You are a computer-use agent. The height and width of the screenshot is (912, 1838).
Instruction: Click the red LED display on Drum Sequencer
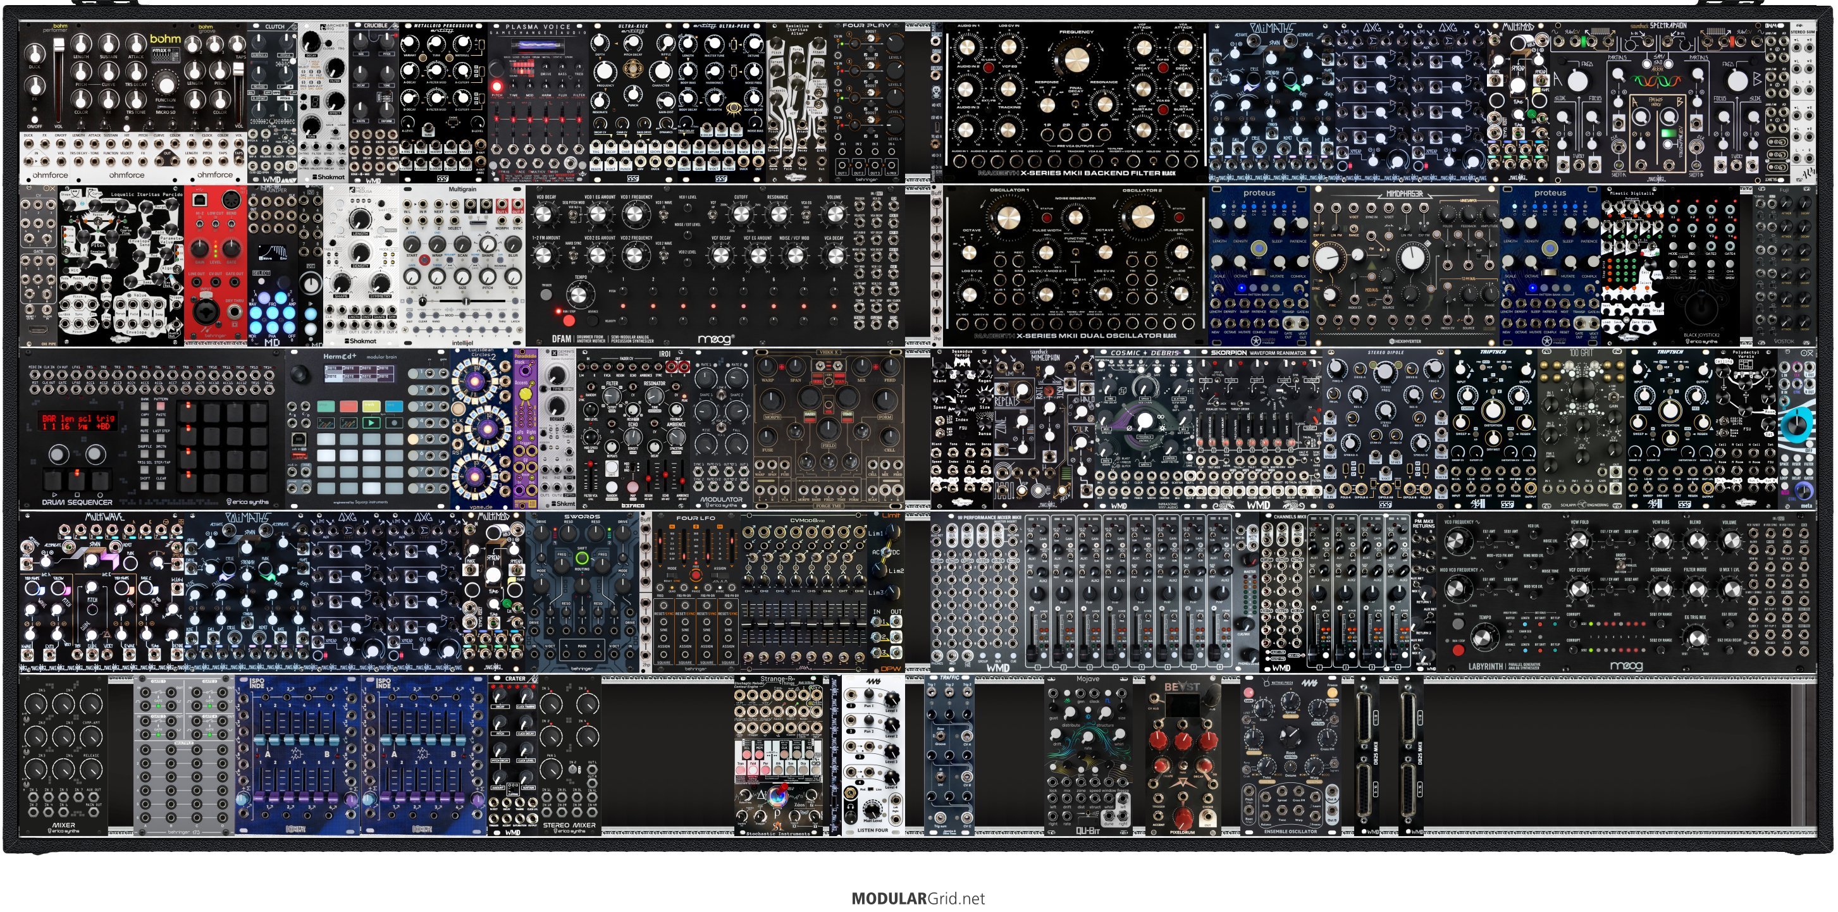pos(78,422)
